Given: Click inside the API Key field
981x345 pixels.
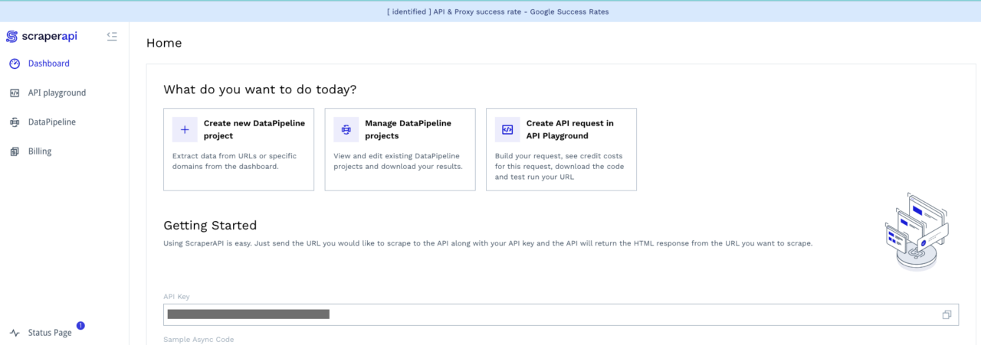Looking at the screenshot, I should 561,314.
